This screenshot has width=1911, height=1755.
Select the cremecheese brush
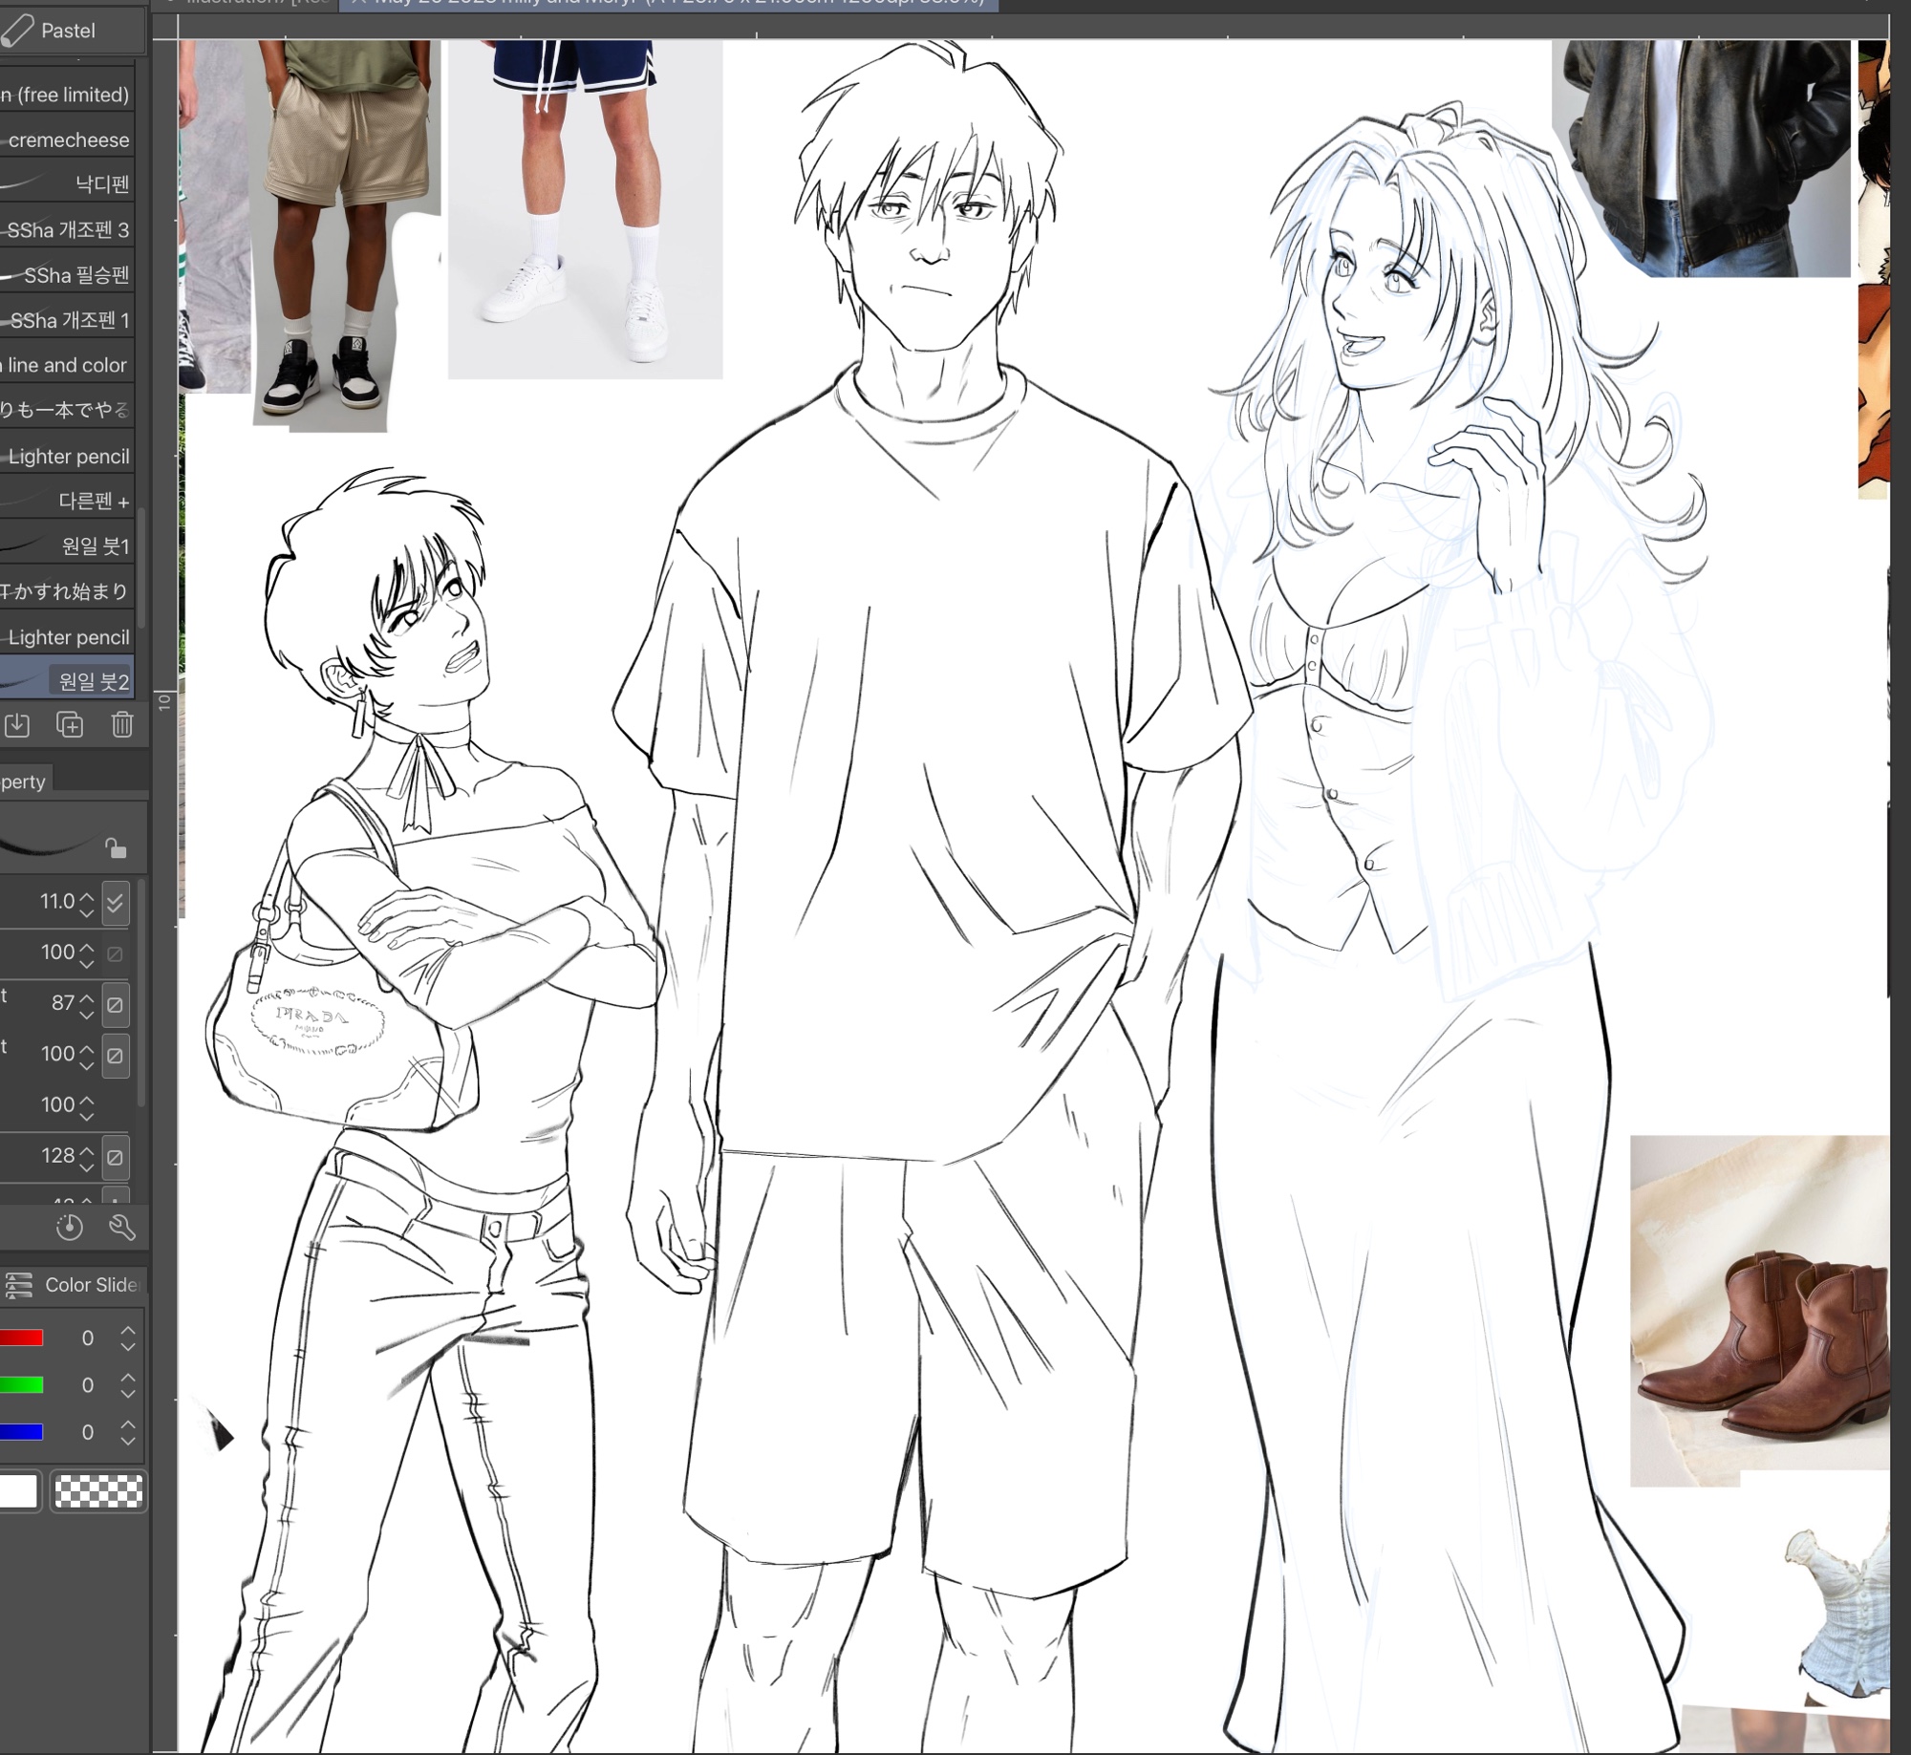pyautogui.click(x=69, y=139)
